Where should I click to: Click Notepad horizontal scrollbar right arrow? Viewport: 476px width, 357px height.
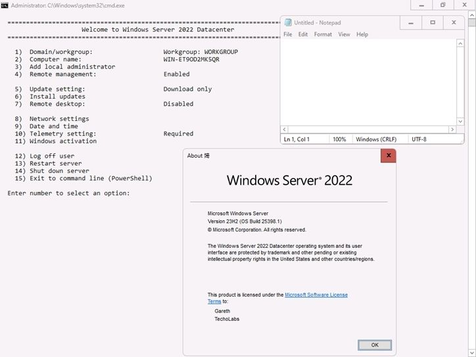(x=452, y=130)
